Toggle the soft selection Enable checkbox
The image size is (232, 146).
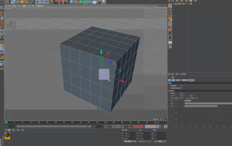point(175,93)
